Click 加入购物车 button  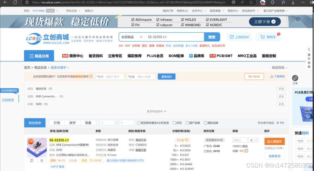[x=275, y=142]
